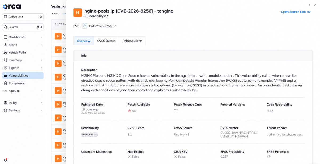Open the Select Unit dropdown

(23, 17)
